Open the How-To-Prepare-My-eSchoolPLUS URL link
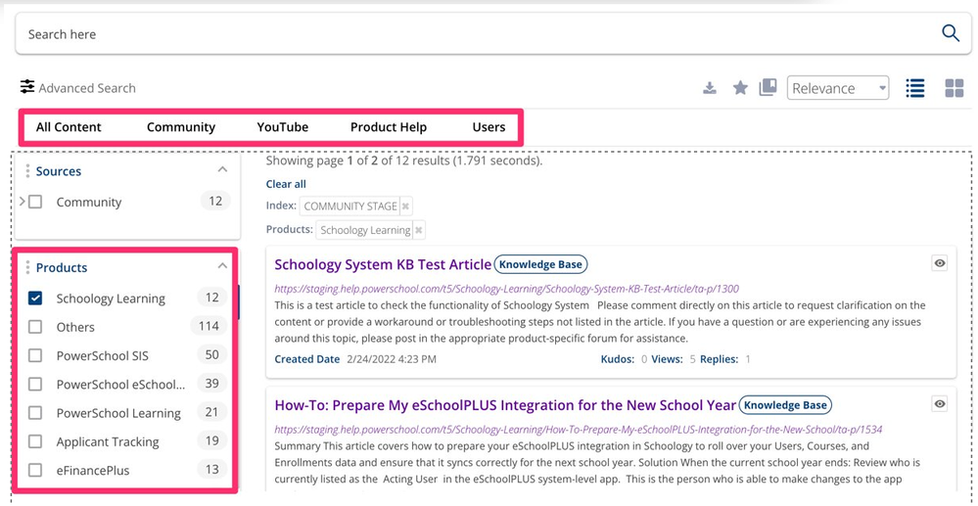Image resolution: width=978 pixels, height=506 pixels. pyautogui.click(x=578, y=430)
